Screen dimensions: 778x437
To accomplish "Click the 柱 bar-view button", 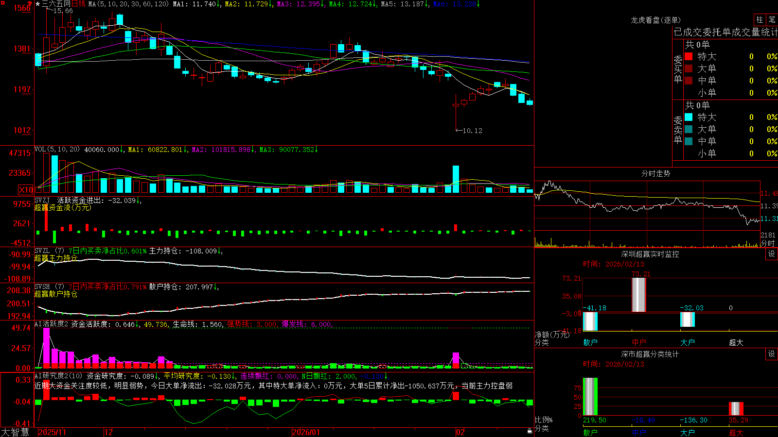I will point(760,20).
